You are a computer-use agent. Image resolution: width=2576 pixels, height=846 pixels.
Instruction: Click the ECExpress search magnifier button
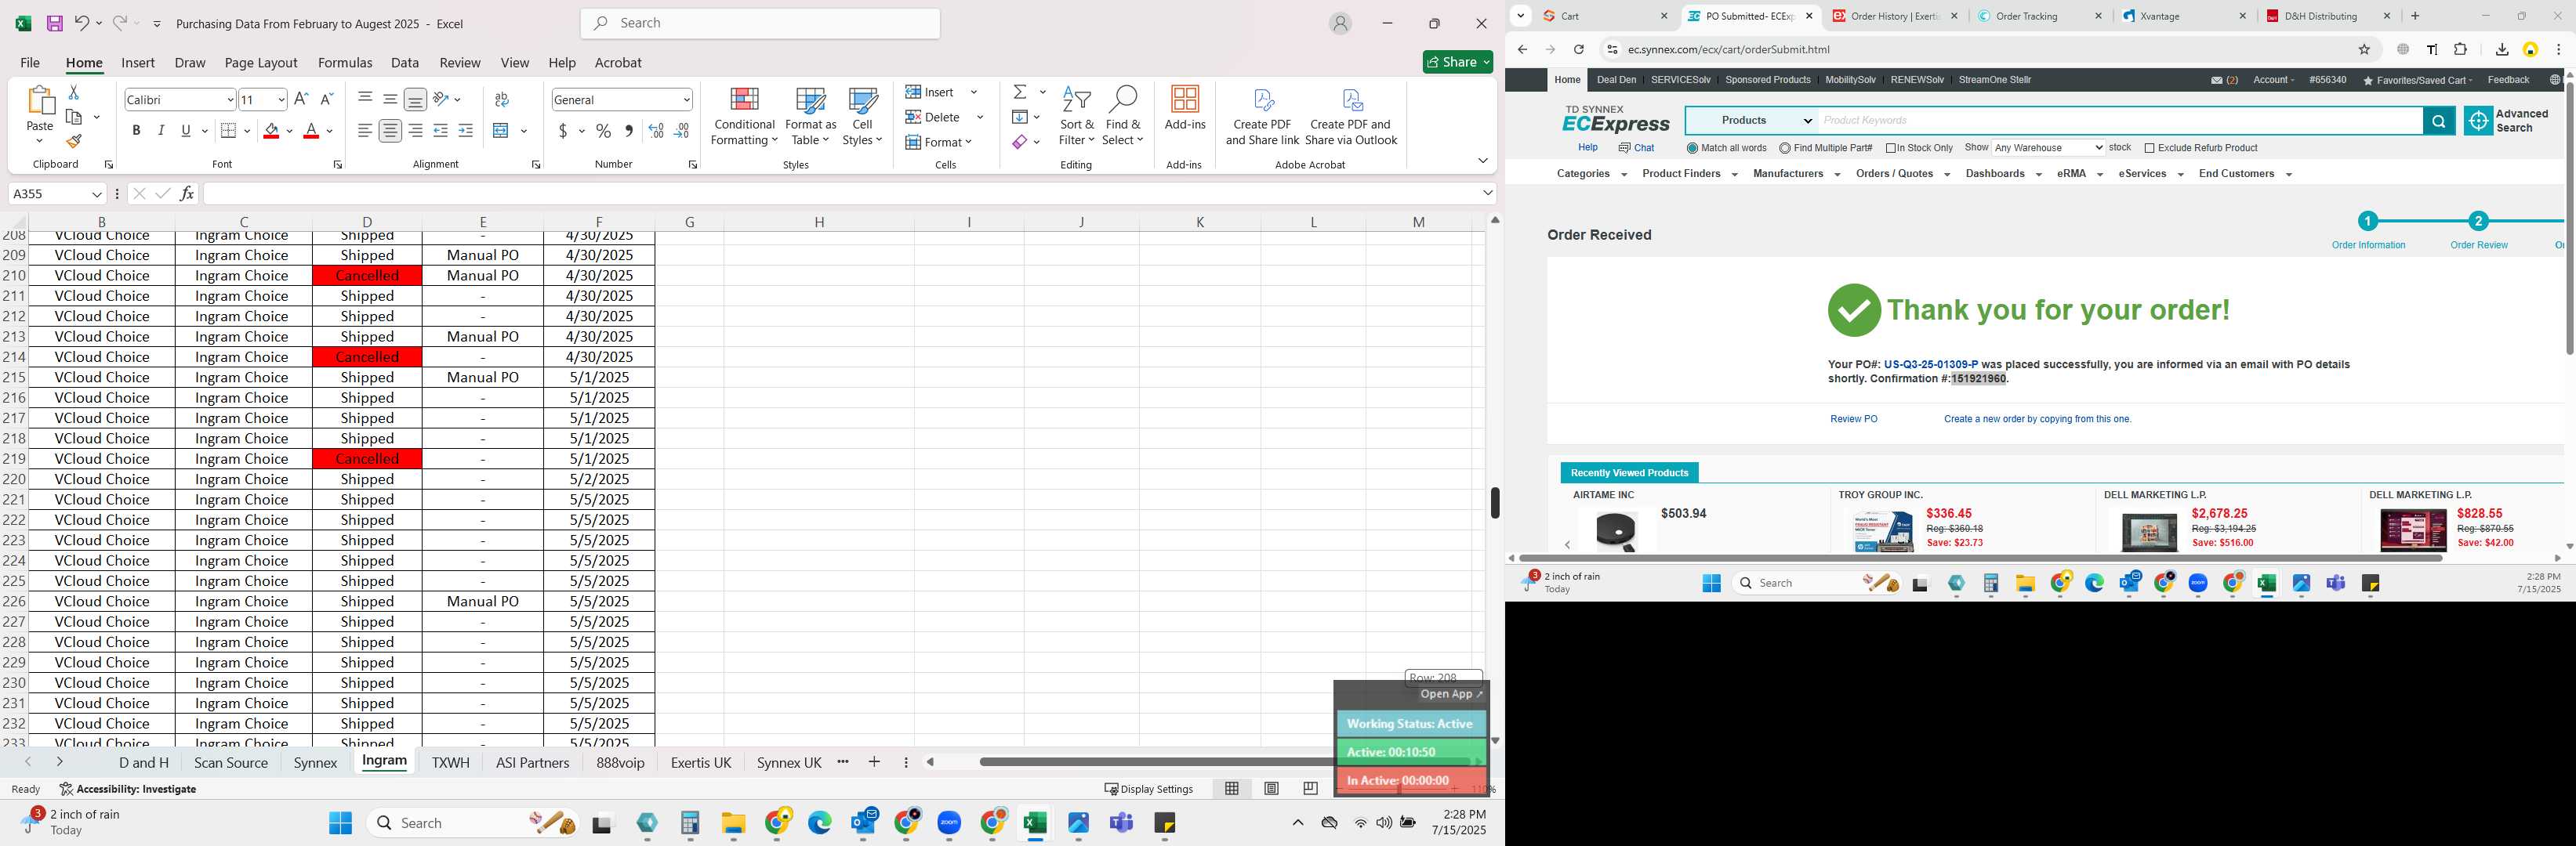pyautogui.click(x=2438, y=121)
